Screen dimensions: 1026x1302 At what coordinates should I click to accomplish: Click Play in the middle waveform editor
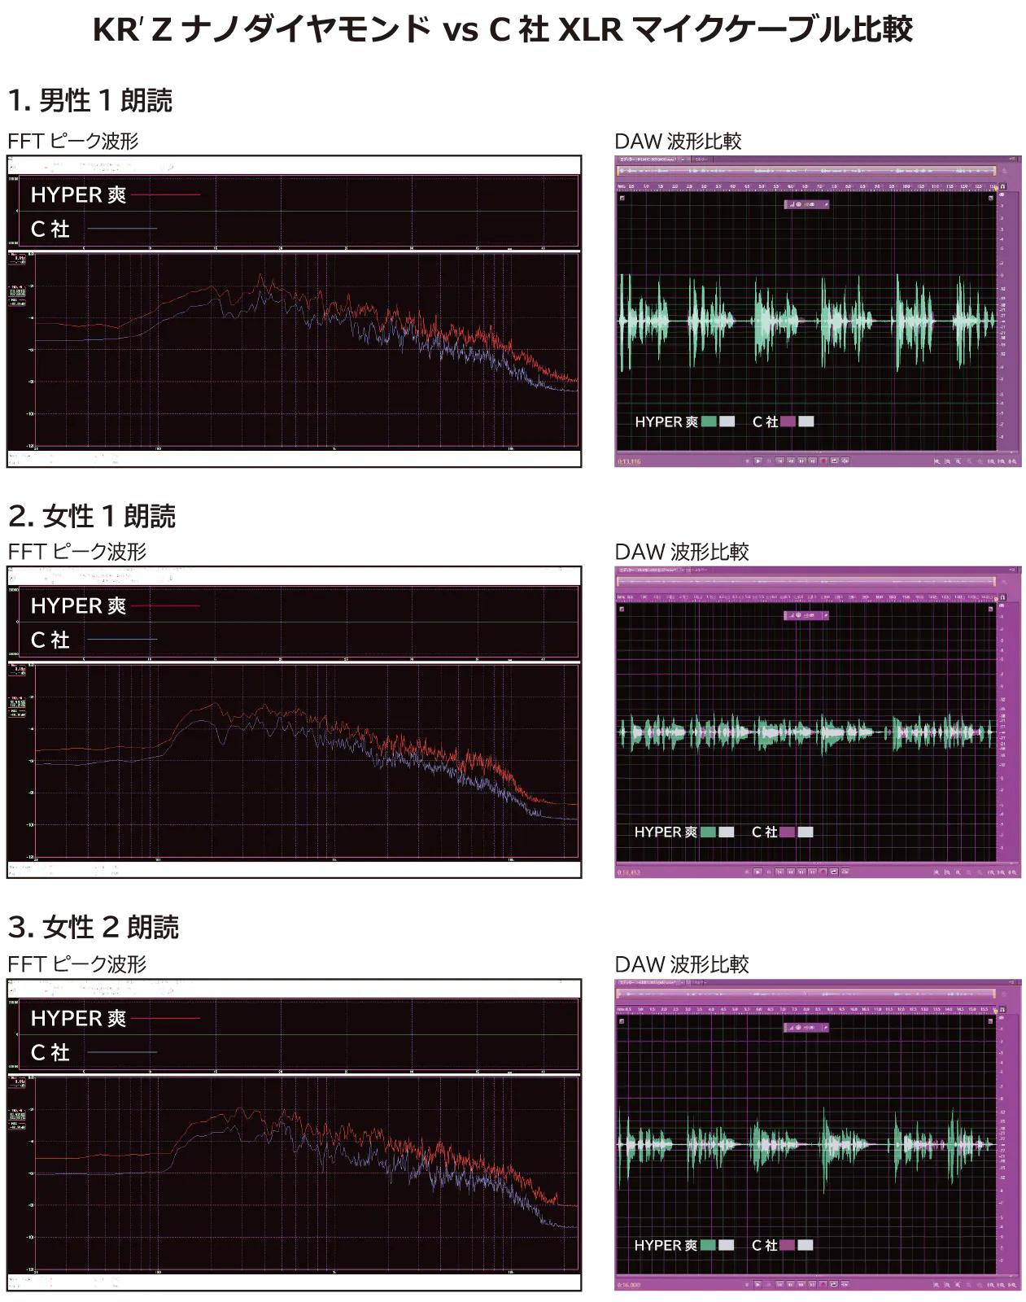[757, 872]
